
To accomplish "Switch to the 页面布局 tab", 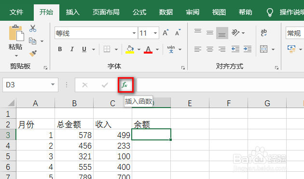I will pyautogui.click(x=106, y=12).
